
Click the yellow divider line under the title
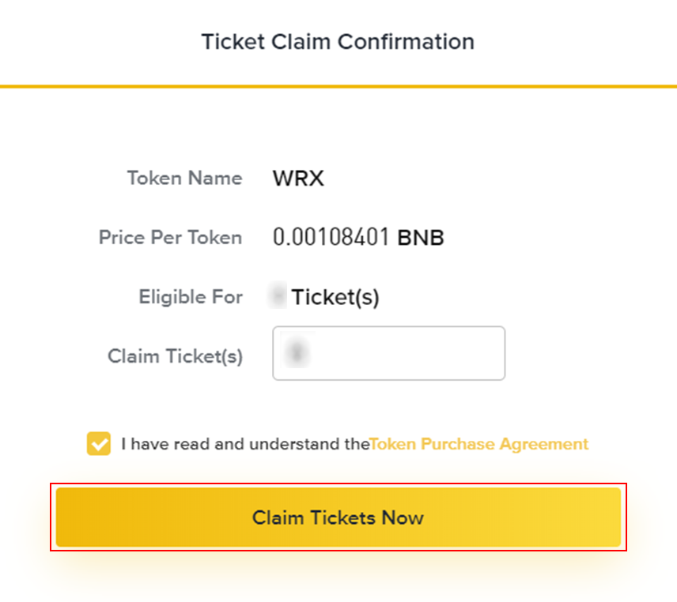point(338,85)
